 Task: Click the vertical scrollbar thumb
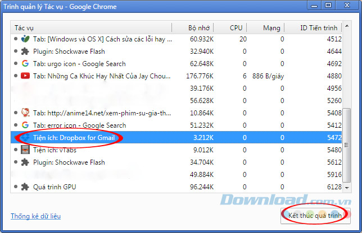click(346, 145)
